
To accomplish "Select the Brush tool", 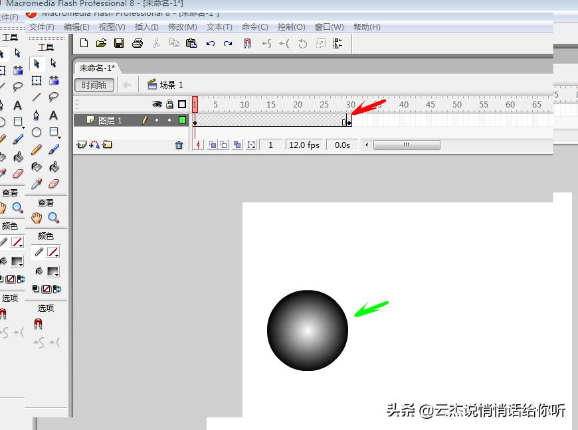I will pyautogui.click(x=52, y=149).
